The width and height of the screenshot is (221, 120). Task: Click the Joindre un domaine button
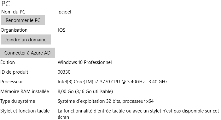pyautogui.click(x=26, y=39)
